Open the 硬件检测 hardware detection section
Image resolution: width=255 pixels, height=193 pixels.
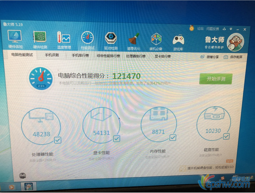point(40,40)
